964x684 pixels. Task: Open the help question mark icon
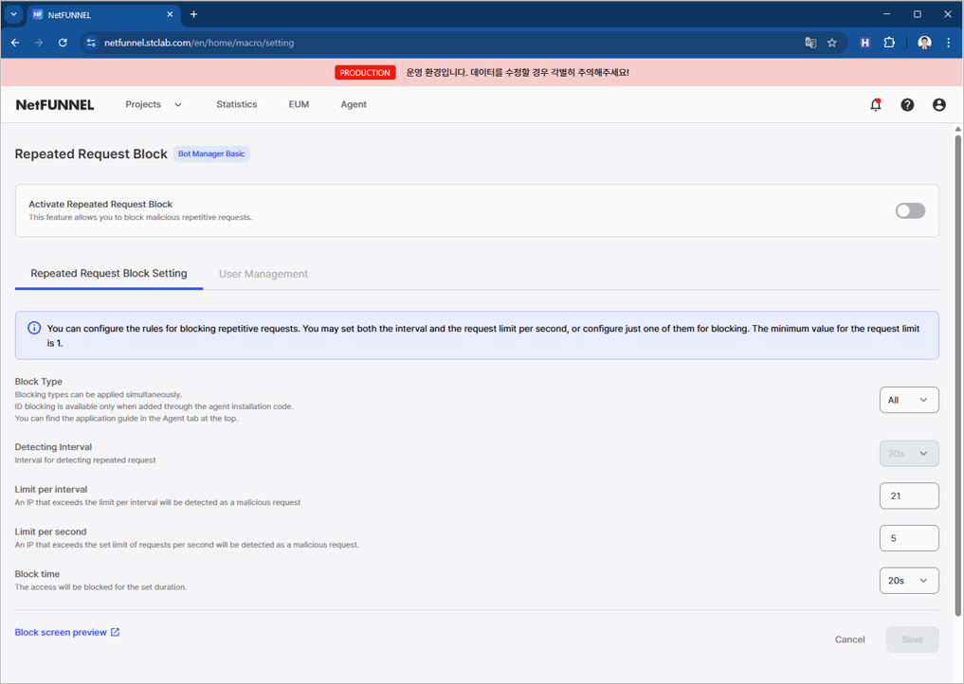point(907,104)
